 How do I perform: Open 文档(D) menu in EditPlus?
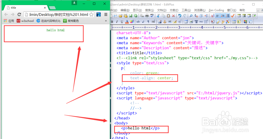click(x=162, y=10)
